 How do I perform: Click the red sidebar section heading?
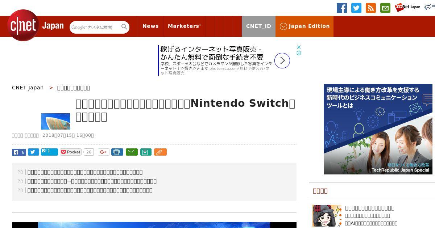coord(320,191)
